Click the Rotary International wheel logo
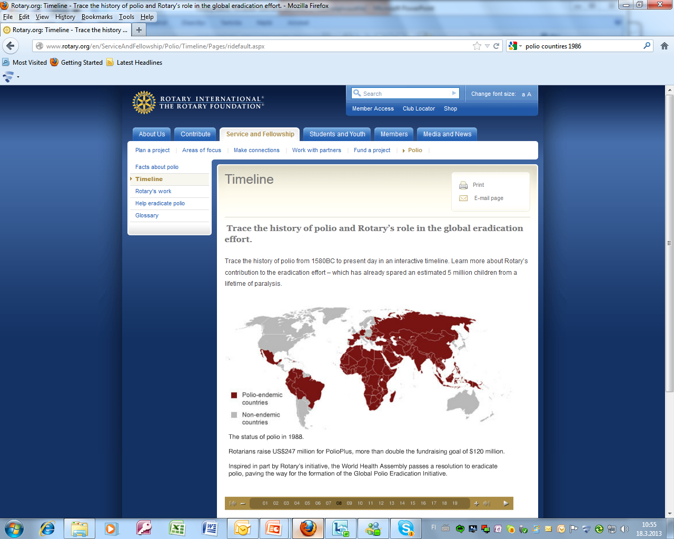674x539 pixels. pyautogui.click(x=144, y=103)
